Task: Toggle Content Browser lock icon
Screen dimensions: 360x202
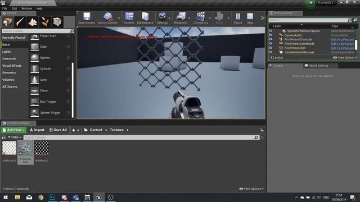Action: (x=262, y=130)
